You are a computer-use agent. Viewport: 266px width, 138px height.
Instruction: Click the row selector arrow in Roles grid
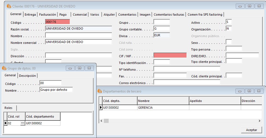tap(5, 123)
